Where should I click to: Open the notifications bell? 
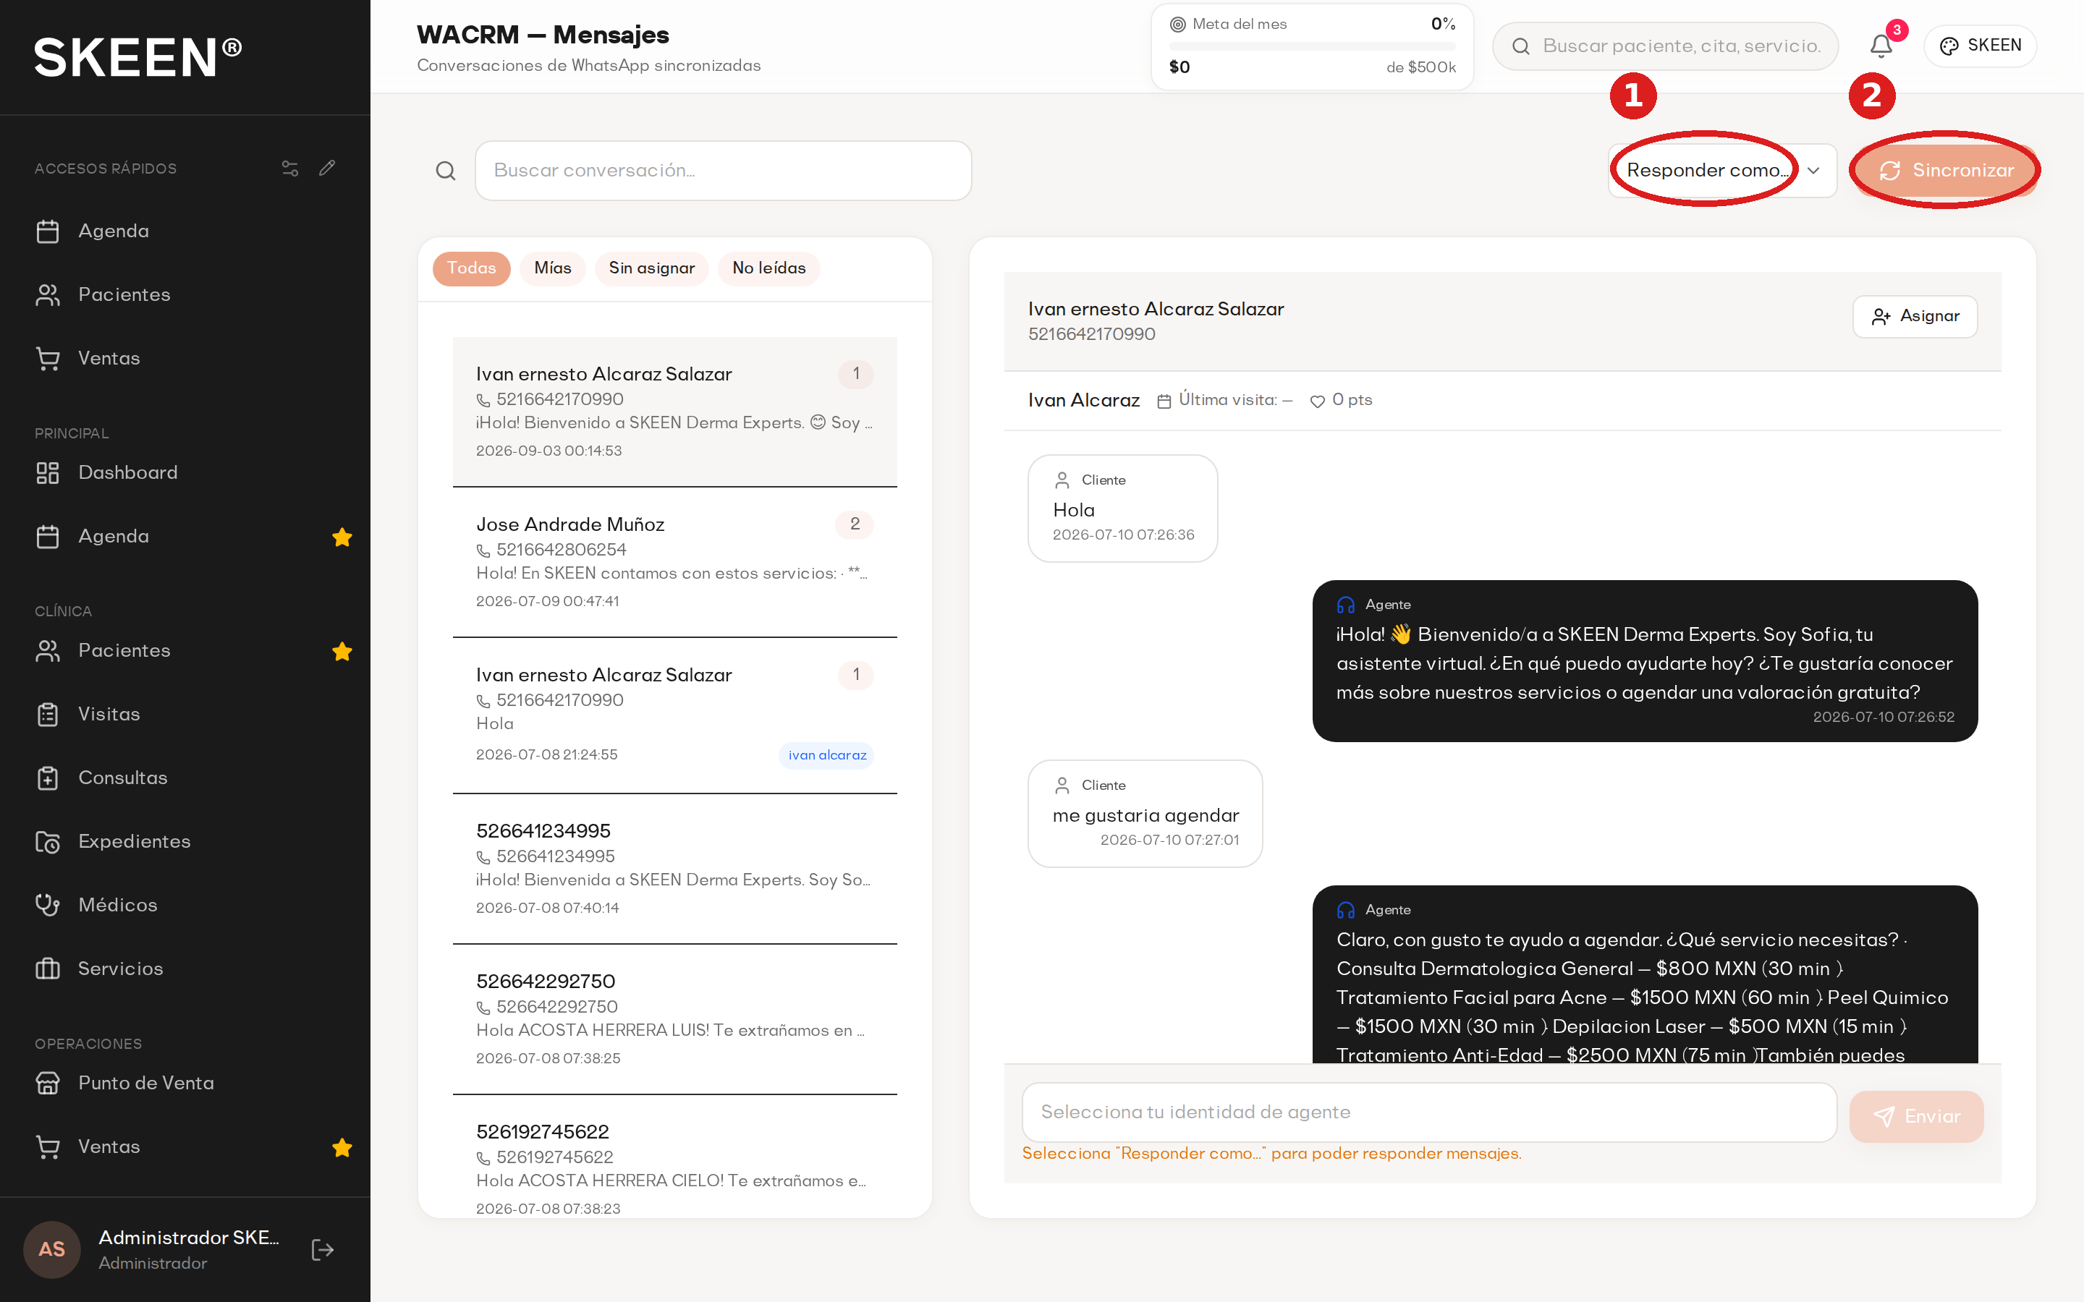[1881, 46]
